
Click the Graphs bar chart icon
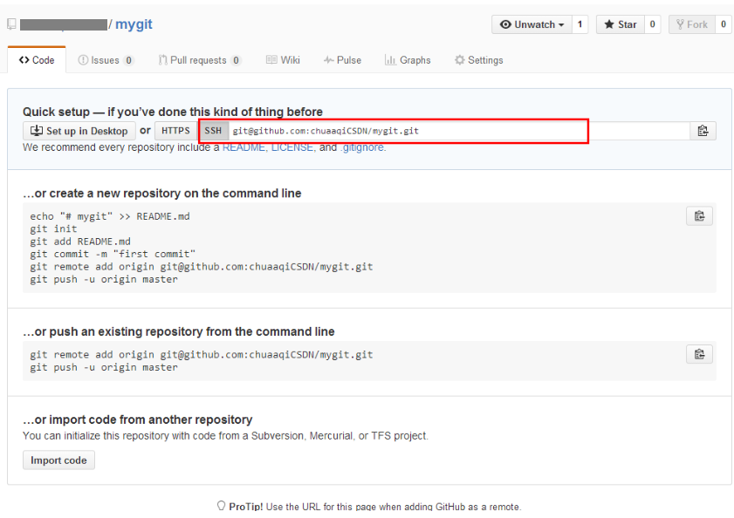[390, 60]
